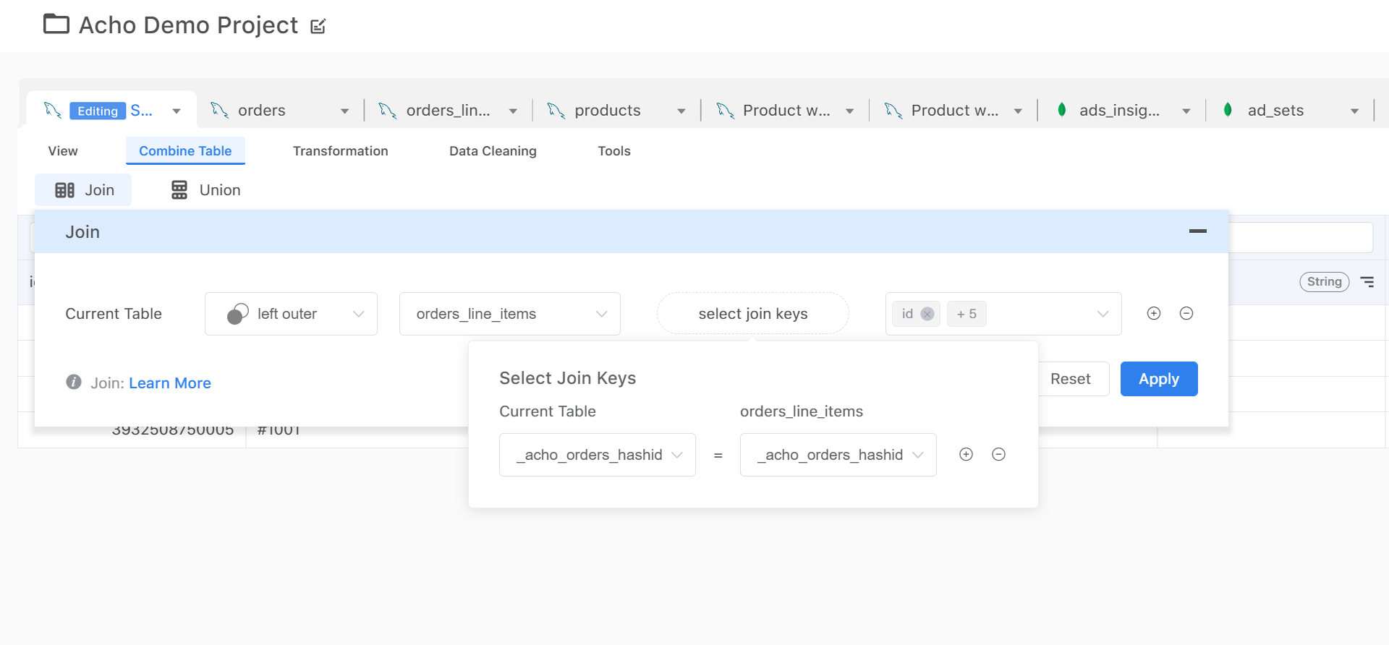Open the orders table tab

pyautogui.click(x=261, y=111)
